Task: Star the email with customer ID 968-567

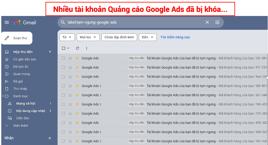Action: (x=70, y=132)
